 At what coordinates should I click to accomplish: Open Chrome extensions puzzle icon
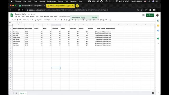(x=150, y=10)
